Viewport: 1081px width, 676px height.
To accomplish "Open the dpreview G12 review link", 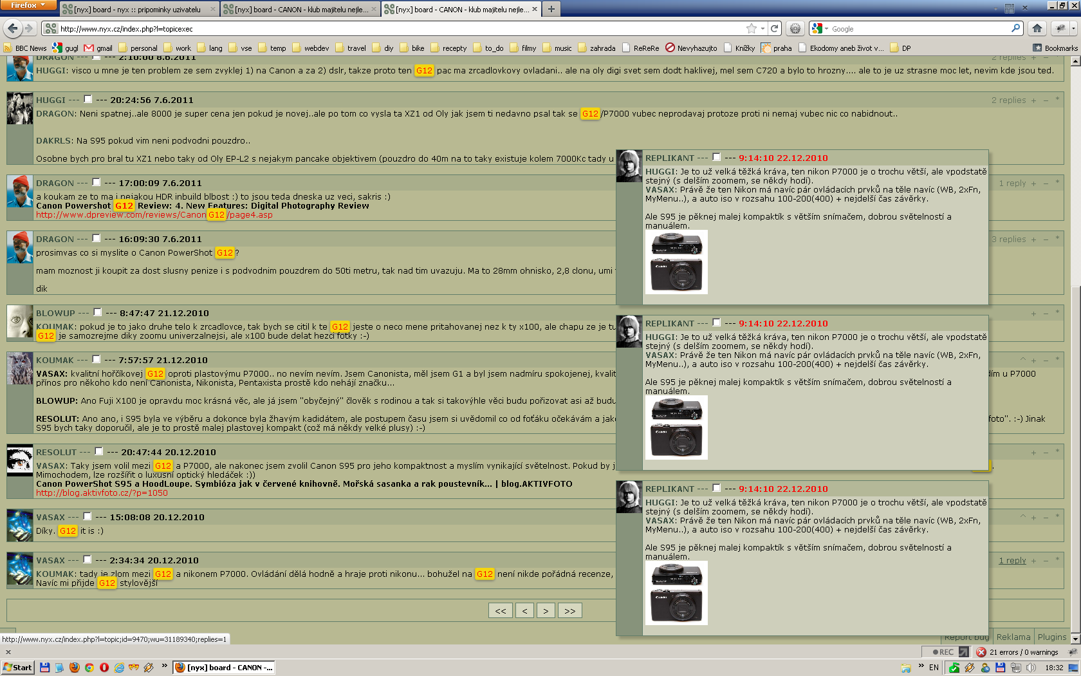I will point(154,214).
